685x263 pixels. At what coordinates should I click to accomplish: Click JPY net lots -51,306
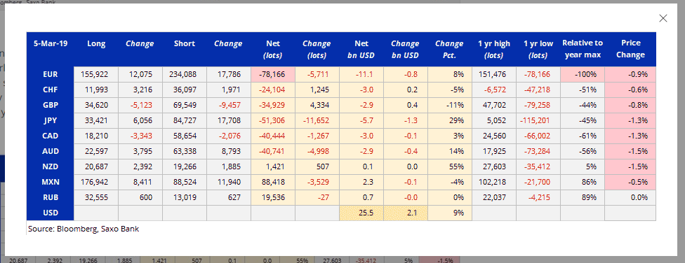pyautogui.click(x=273, y=120)
